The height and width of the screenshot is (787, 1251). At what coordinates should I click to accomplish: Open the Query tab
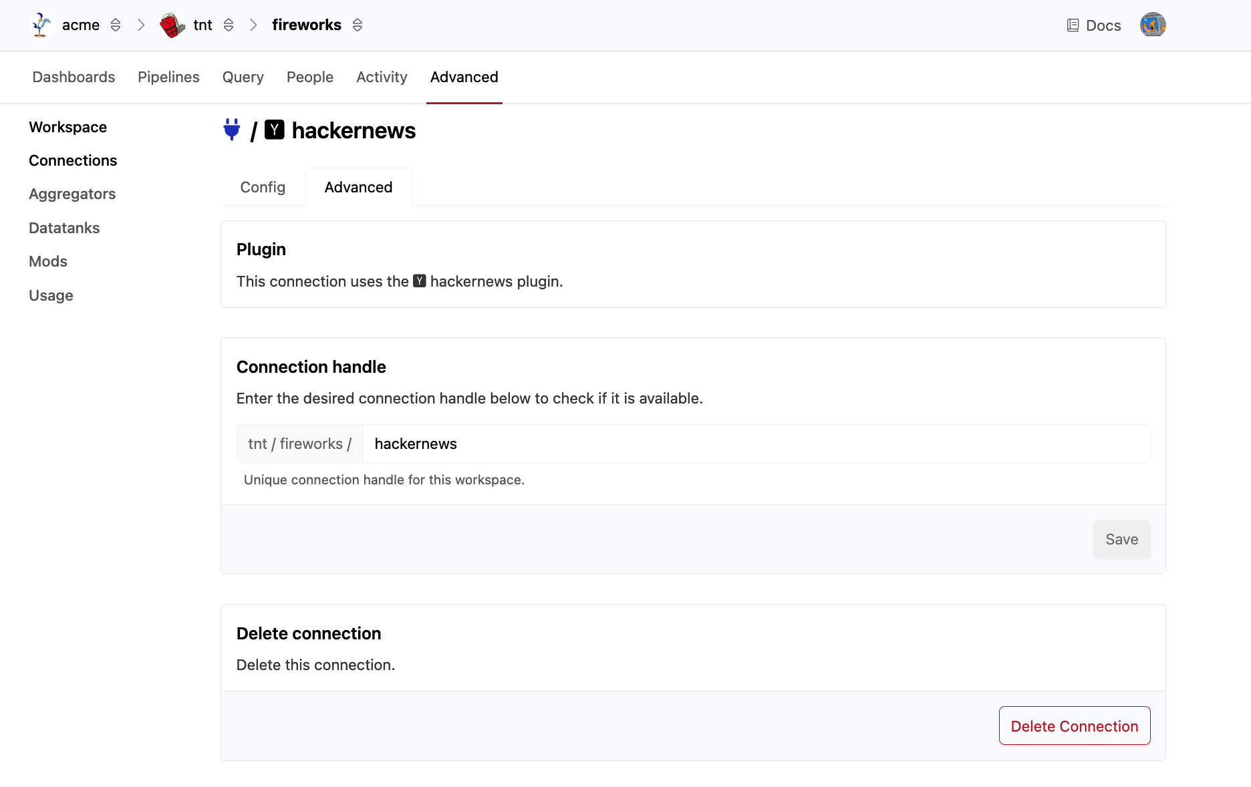tap(243, 77)
